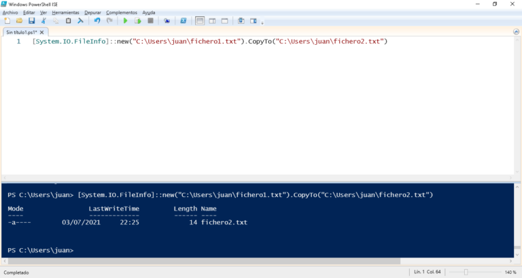
Task: Click the Windows PowerShell ISE title icon
Action: (x=3, y=4)
